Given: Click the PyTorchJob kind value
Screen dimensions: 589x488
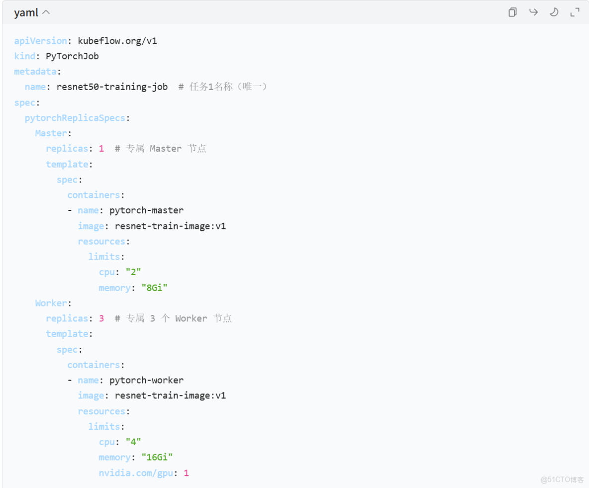Looking at the screenshot, I should tap(72, 56).
